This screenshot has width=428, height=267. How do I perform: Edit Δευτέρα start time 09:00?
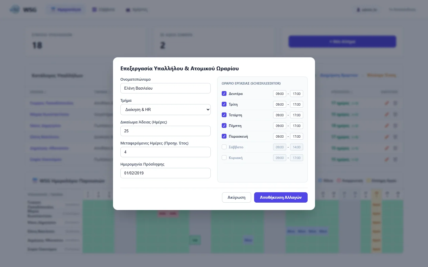click(x=280, y=94)
